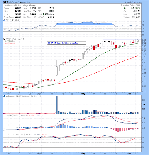
Task: Click the date Tuesday 7-Jun-2011
Action: (130, 5)
